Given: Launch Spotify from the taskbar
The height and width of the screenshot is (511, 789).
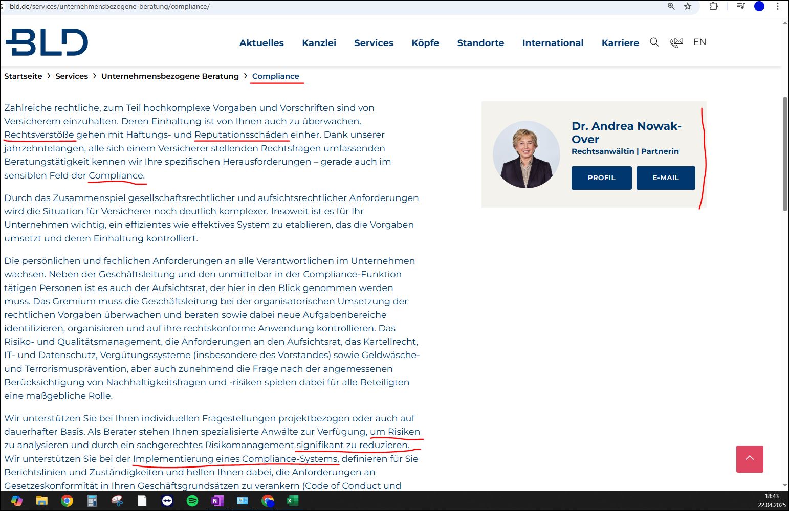Looking at the screenshot, I should tap(192, 501).
